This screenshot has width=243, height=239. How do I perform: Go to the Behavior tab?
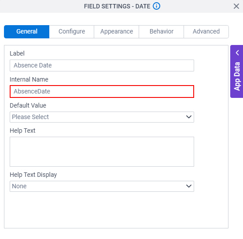click(161, 32)
